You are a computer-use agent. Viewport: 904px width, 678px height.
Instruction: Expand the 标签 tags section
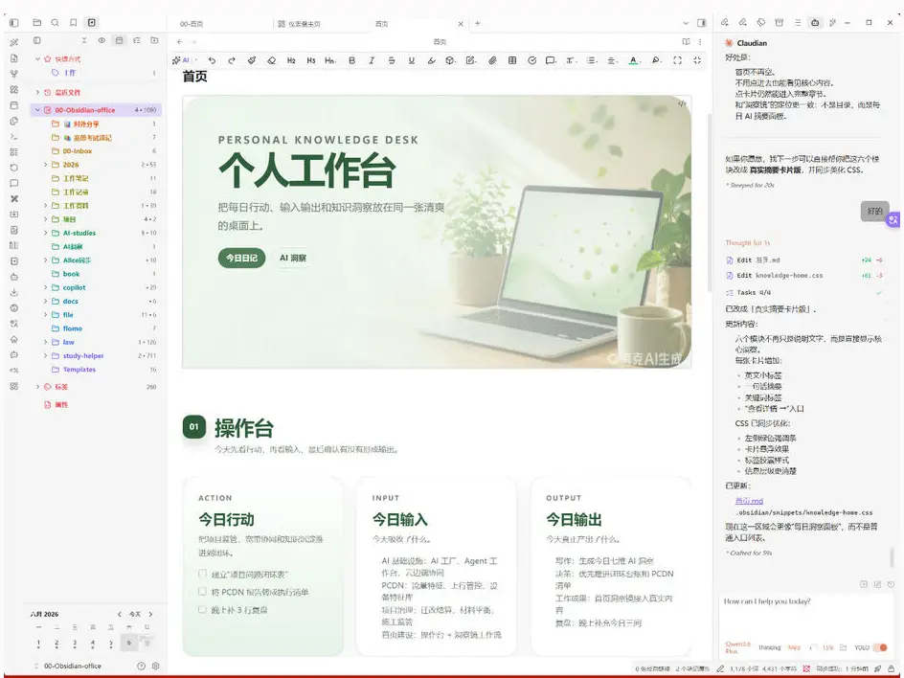[x=37, y=387]
